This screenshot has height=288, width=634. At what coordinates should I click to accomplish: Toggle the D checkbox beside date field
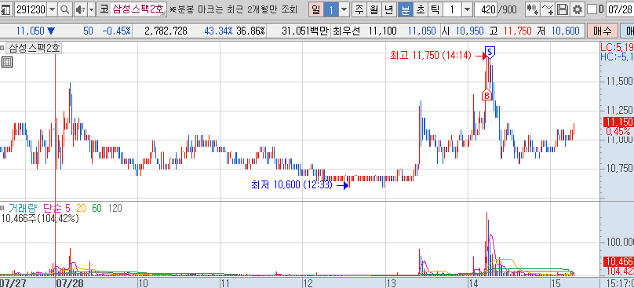click(592, 9)
